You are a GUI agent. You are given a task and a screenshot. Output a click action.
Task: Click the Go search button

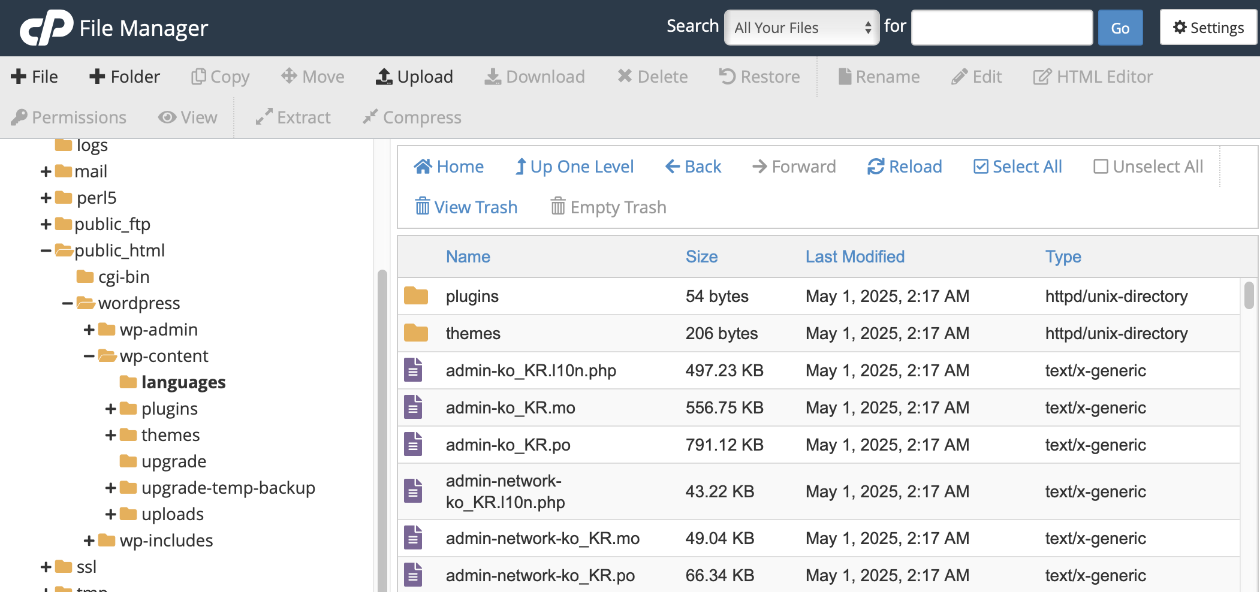(x=1120, y=28)
